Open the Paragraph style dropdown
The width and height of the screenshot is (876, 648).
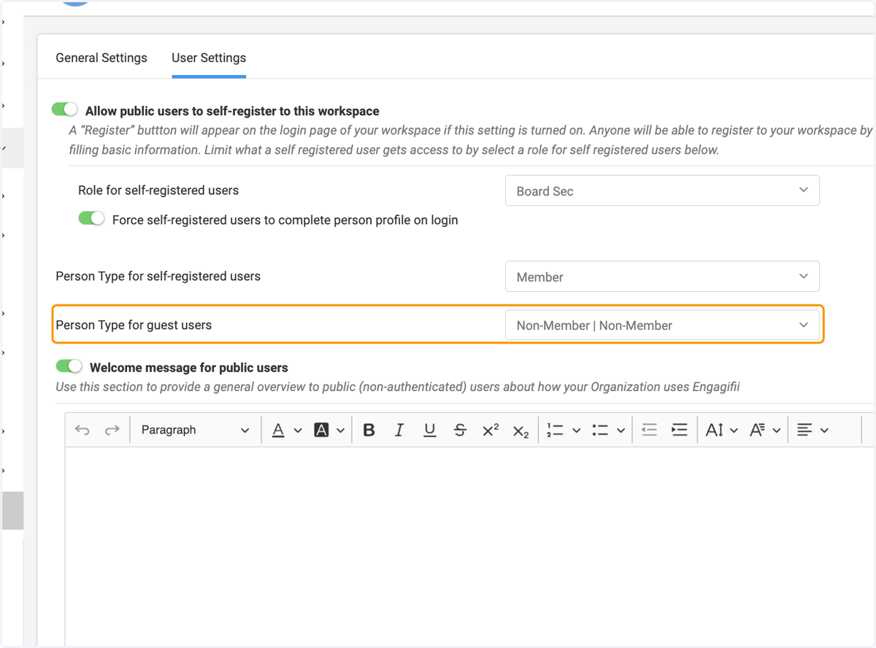(195, 431)
